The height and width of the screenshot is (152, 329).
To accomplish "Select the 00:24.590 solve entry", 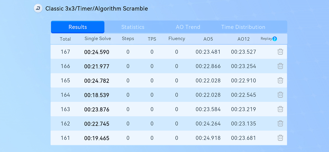I will point(97,52).
